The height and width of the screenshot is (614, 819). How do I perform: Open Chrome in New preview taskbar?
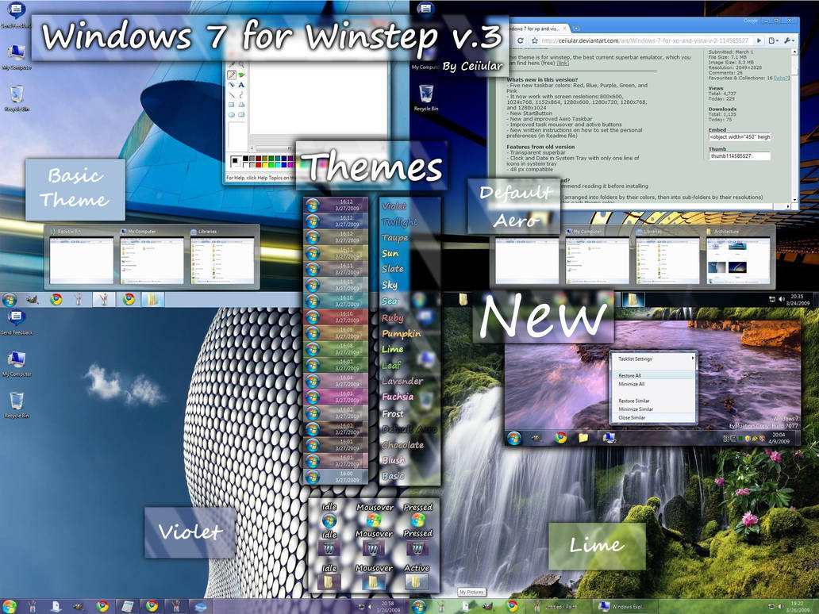point(560,438)
